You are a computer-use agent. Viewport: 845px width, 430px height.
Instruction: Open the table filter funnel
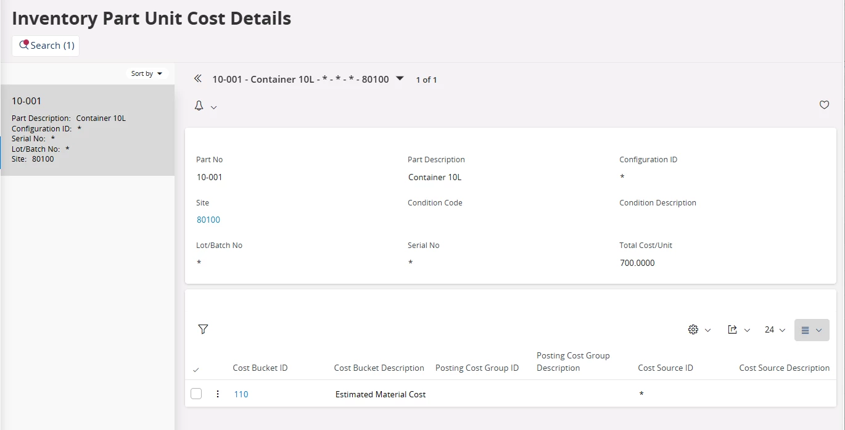pos(204,329)
